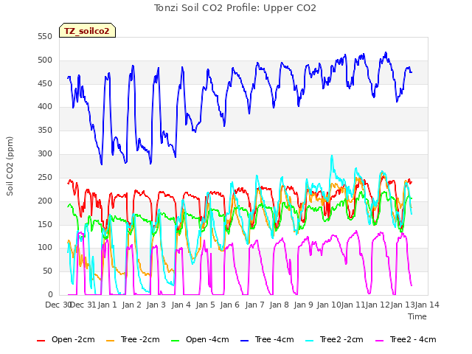Click the 450 y-axis tick label
This screenshot has height=354, width=472.
pos(45,83)
